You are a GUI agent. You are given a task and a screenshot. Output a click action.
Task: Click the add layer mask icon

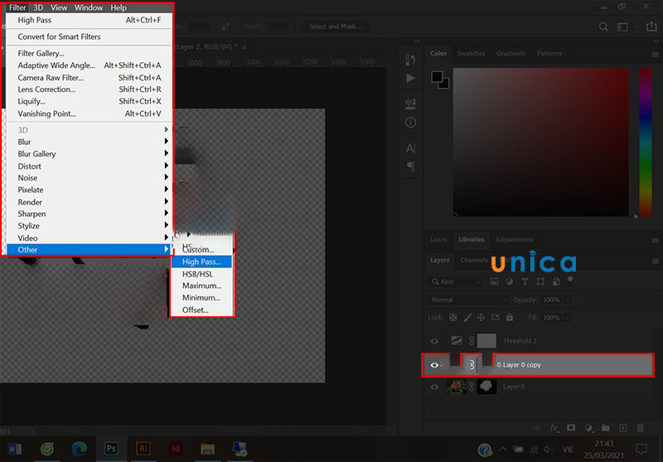[570, 428]
